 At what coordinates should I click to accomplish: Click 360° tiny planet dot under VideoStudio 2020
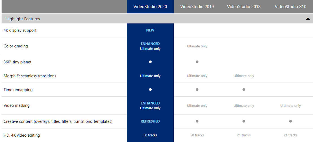click(x=150, y=62)
